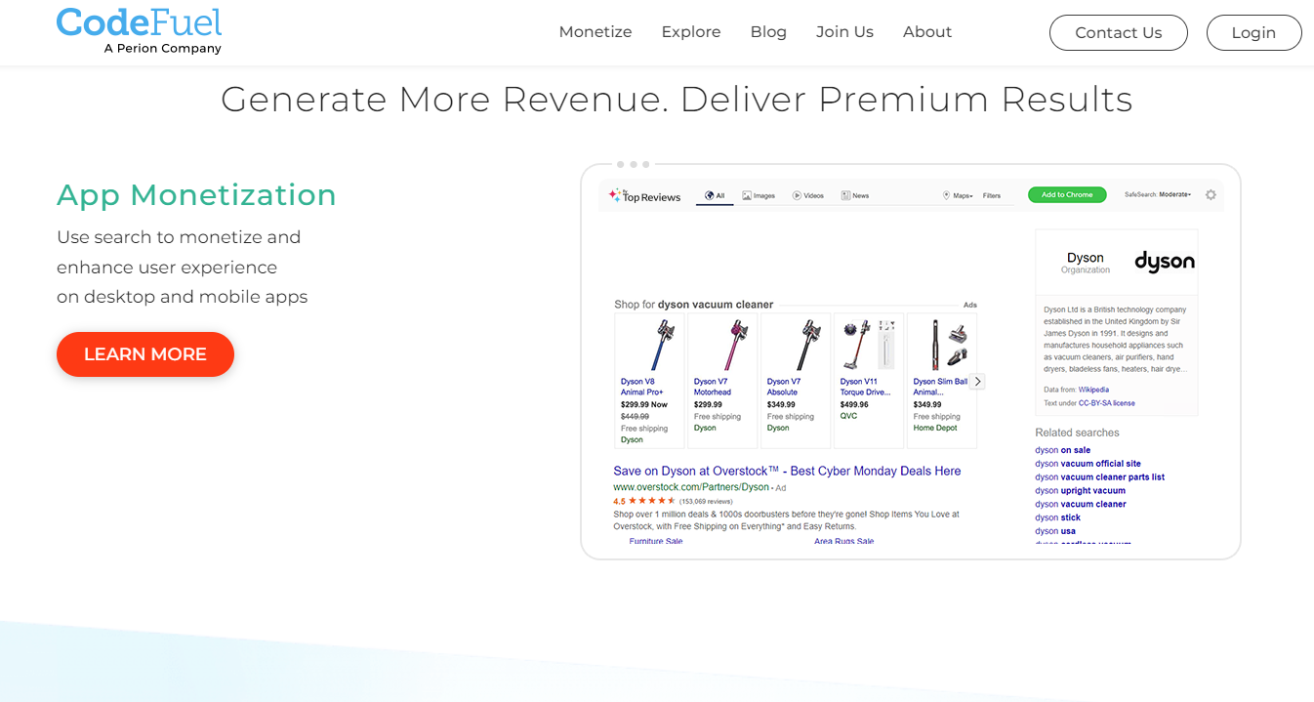Screen dimensions: 1314x702
Task: Click the App Monetization heading
Action: (196, 195)
